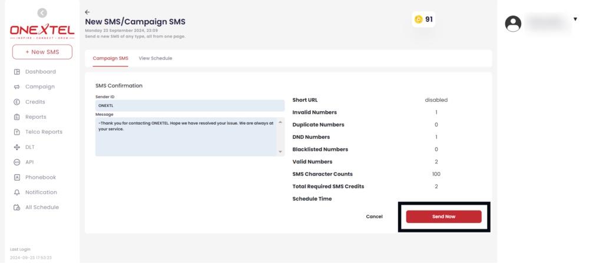Viewport: 603px width, 263px height.
Task: Open Reports from the sidebar
Action: (36, 117)
